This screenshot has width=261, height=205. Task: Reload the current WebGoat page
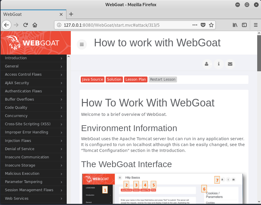pyautogui.click(x=25, y=25)
